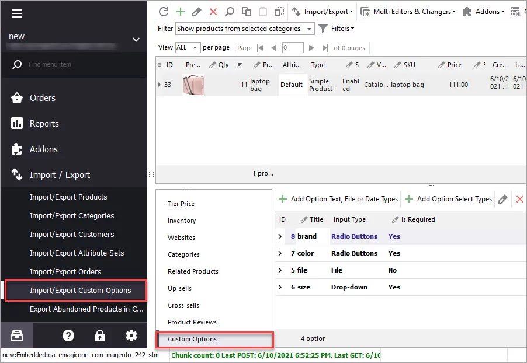Switch to Websites tab
Image resolution: width=527 pixels, height=363 pixels.
[x=181, y=238]
